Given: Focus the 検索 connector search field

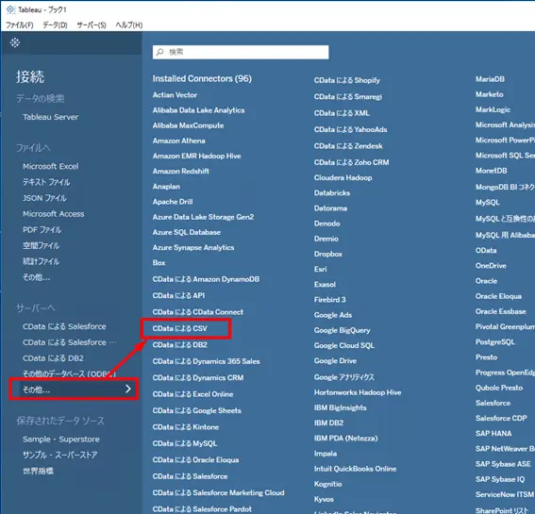Looking at the screenshot, I should 241,52.
